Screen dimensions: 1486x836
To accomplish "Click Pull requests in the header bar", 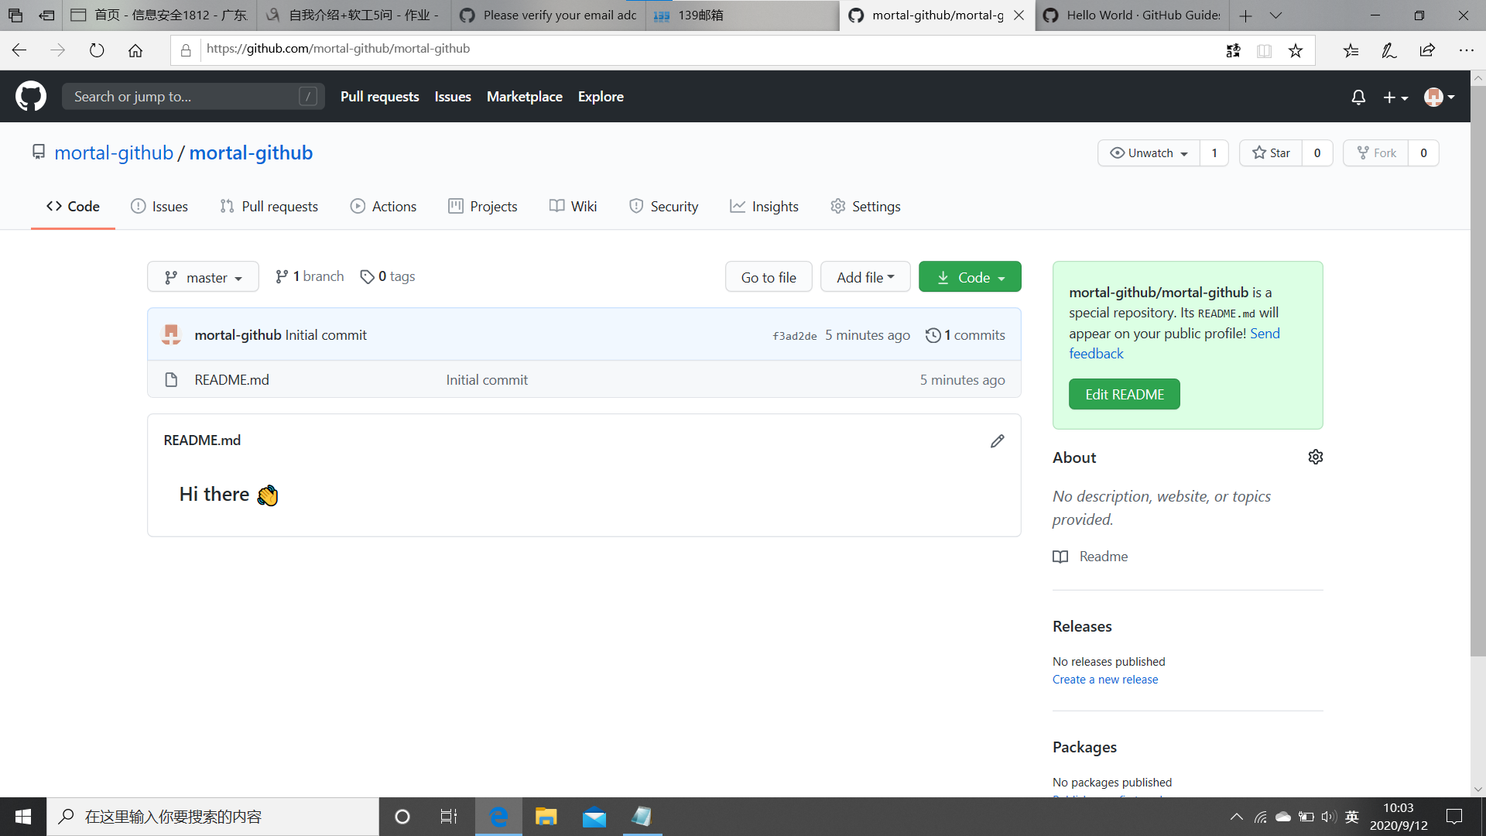I will coord(380,97).
